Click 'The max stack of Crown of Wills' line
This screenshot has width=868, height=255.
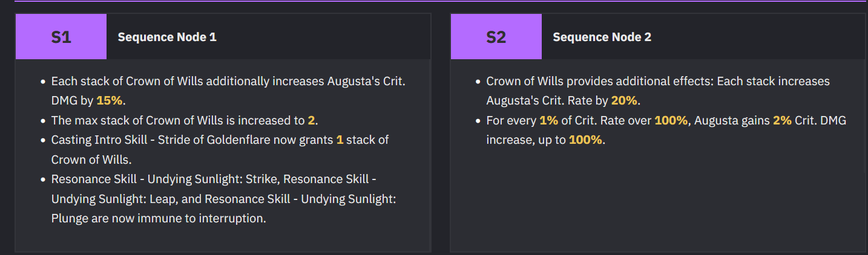pos(185,120)
